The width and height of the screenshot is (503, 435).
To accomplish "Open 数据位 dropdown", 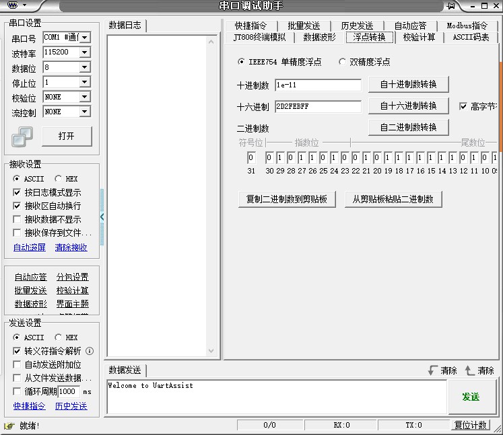I will click(84, 67).
